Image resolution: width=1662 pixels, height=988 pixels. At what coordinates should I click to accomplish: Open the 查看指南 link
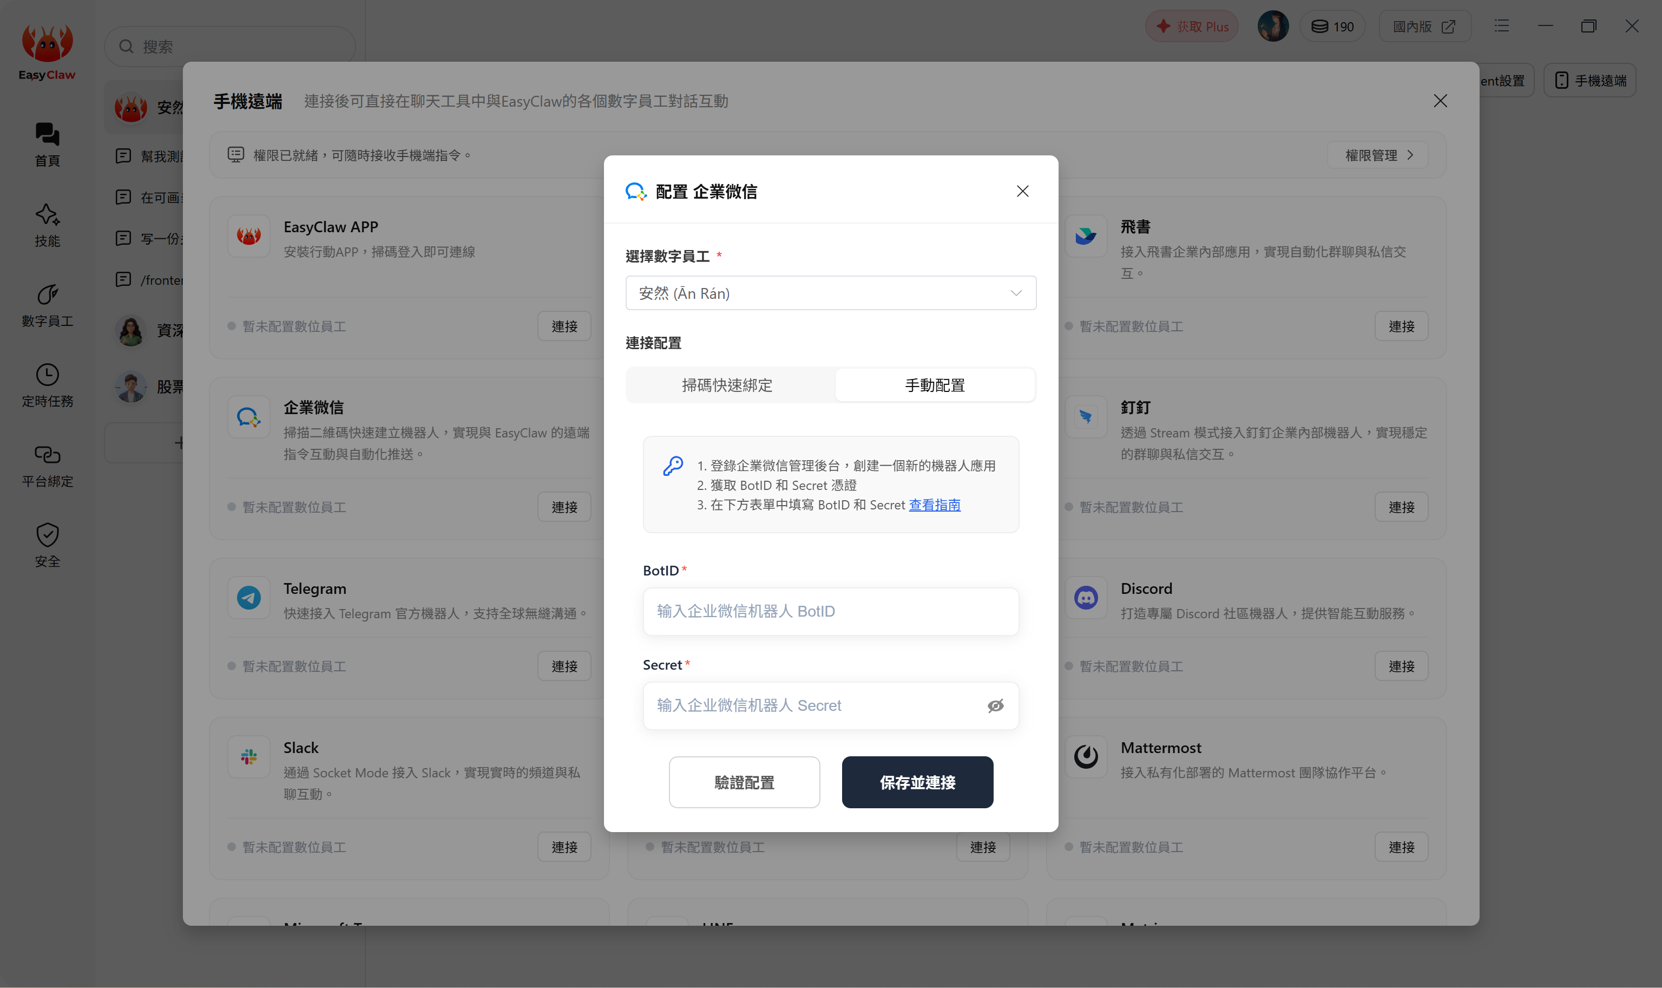934,505
